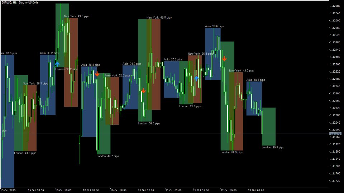Select the New York 49.0 pips label
The image size is (344, 193).
tap(77, 16)
